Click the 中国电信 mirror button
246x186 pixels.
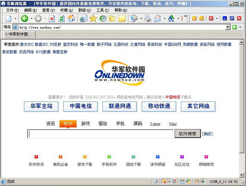(x=80, y=106)
